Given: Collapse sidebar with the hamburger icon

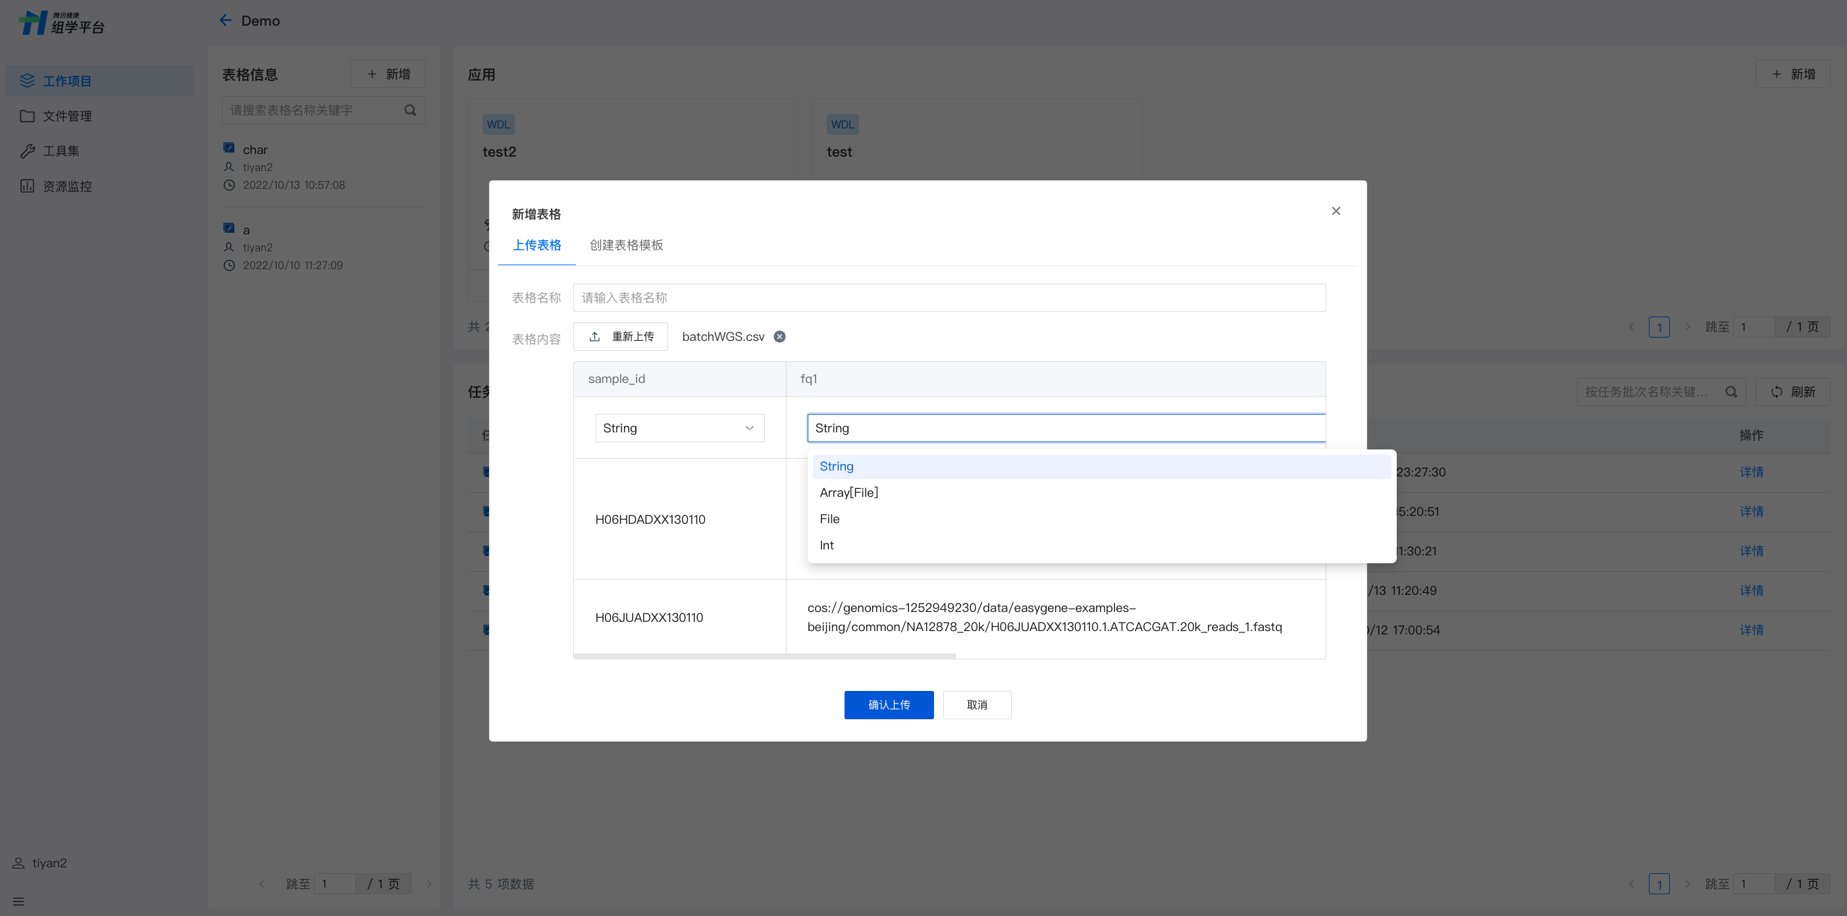Looking at the screenshot, I should click(x=18, y=901).
